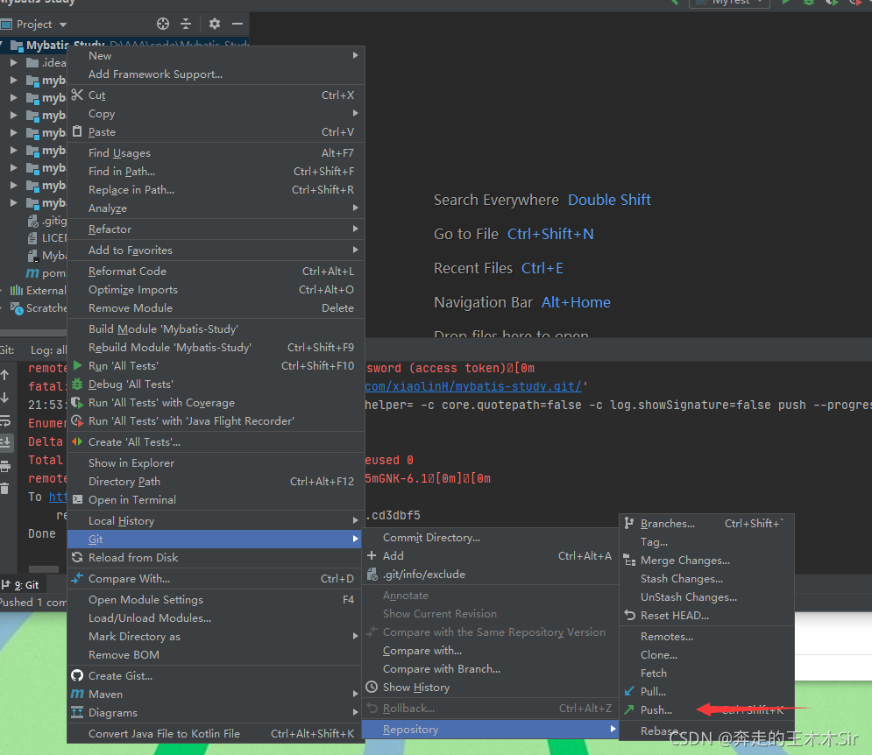Click the Compare With arrows icon

[77, 578]
